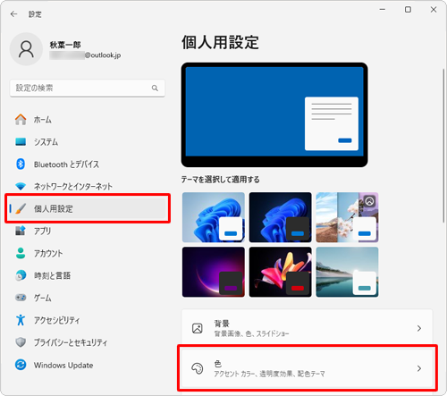
Task: Click the desktop preview image
Action: click(274, 114)
